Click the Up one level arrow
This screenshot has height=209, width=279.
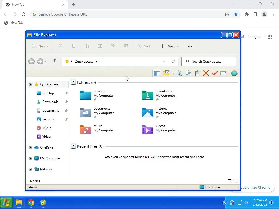pos(54,60)
